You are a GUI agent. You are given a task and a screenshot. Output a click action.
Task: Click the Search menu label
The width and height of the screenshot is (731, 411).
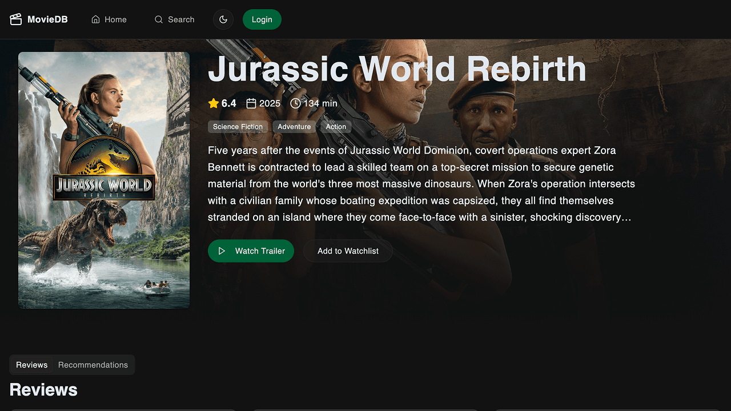point(181,19)
